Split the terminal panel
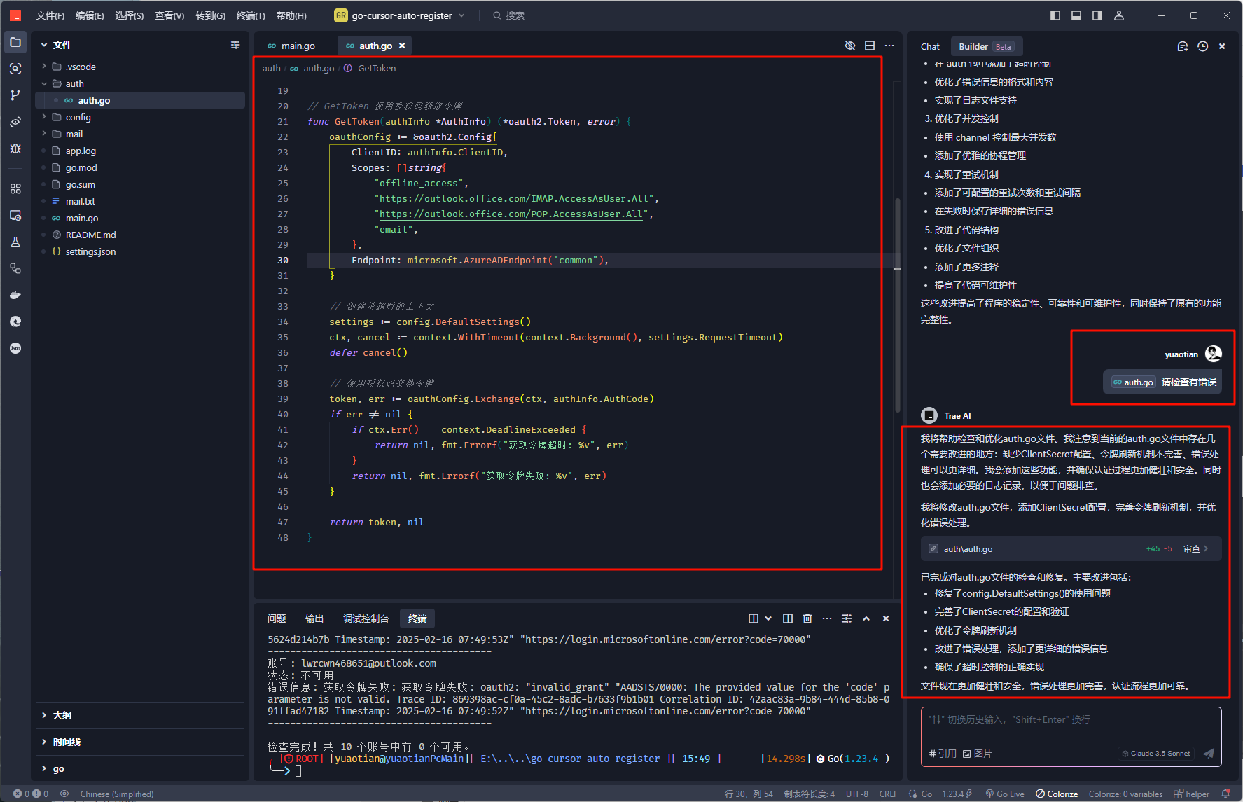 point(788,618)
